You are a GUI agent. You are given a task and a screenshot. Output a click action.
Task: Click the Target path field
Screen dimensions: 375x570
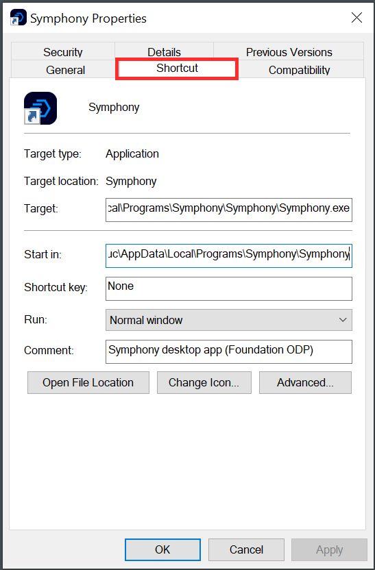pyautogui.click(x=229, y=210)
